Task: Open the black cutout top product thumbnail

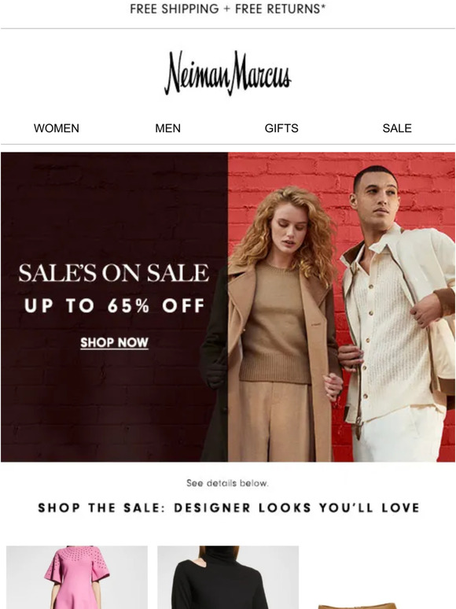Action: (x=228, y=578)
